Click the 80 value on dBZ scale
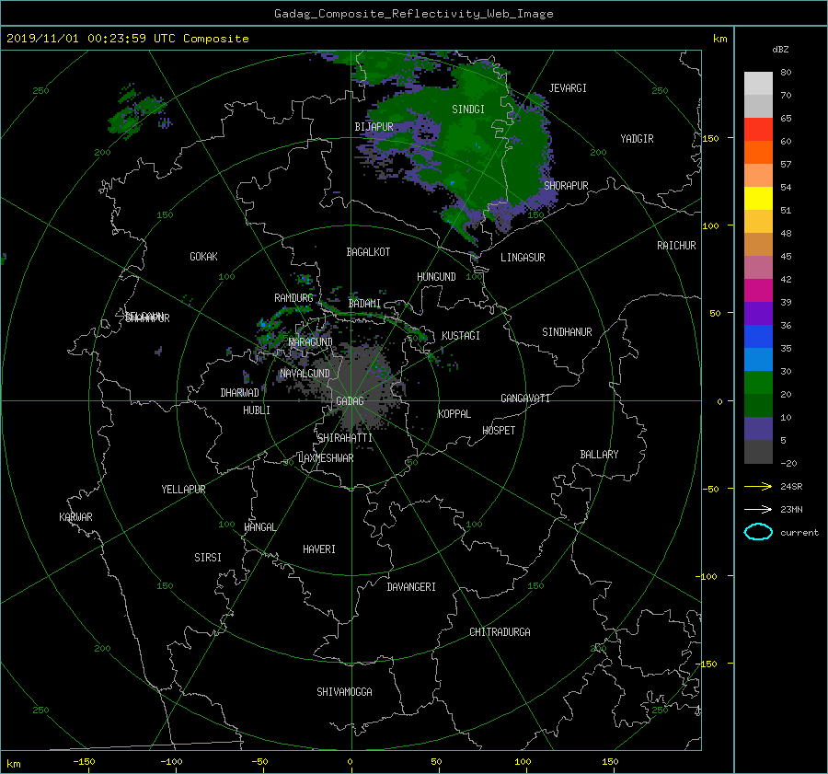Viewport: 828px width, 774px height. [x=786, y=73]
